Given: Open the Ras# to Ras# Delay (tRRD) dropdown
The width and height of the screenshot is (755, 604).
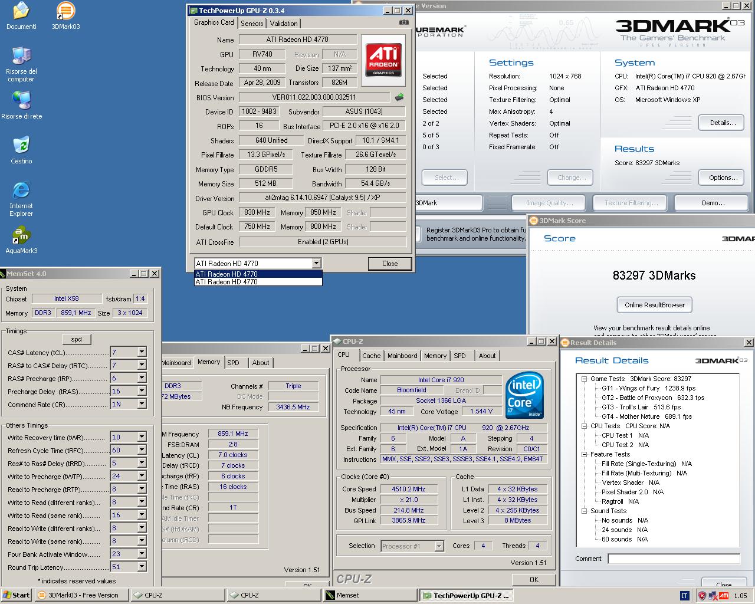Looking at the screenshot, I should (x=142, y=463).
